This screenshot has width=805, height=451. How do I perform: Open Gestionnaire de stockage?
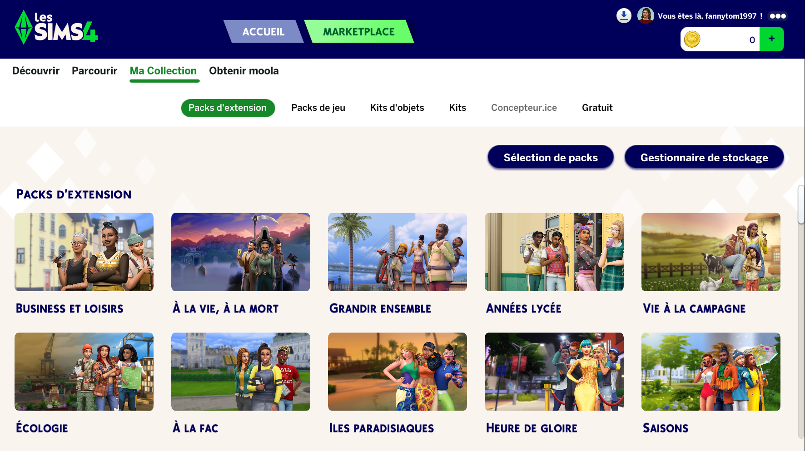704,157
